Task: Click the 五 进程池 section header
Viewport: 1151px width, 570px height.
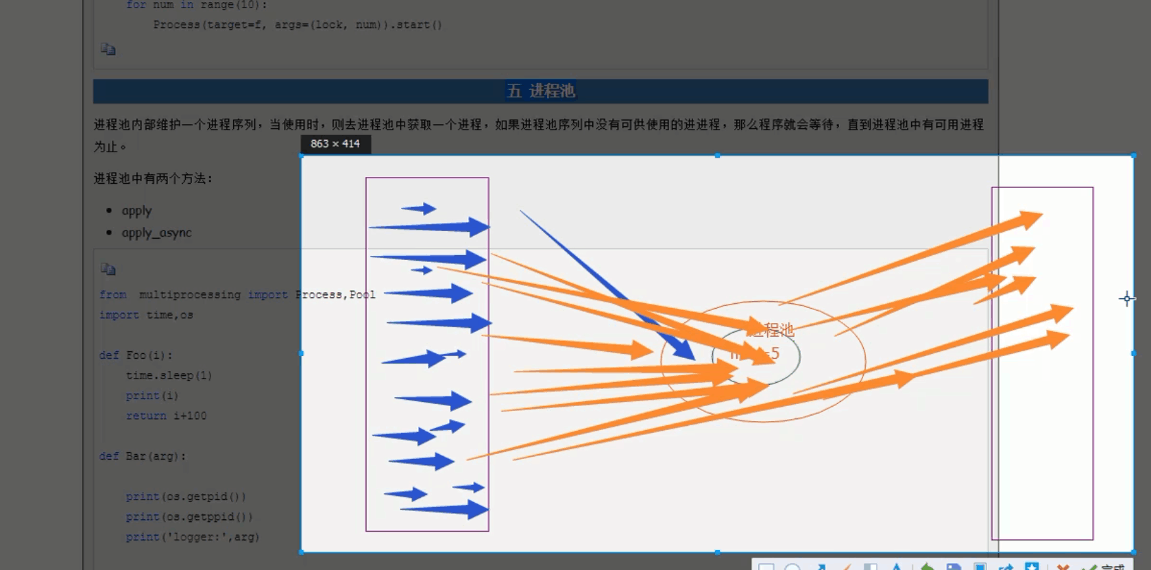Action: click(x=540, y=91)
